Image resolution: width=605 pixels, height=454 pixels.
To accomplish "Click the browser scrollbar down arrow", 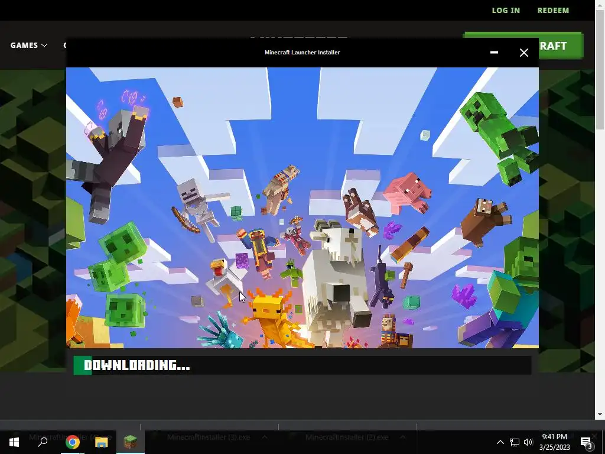I will [600, 414].
